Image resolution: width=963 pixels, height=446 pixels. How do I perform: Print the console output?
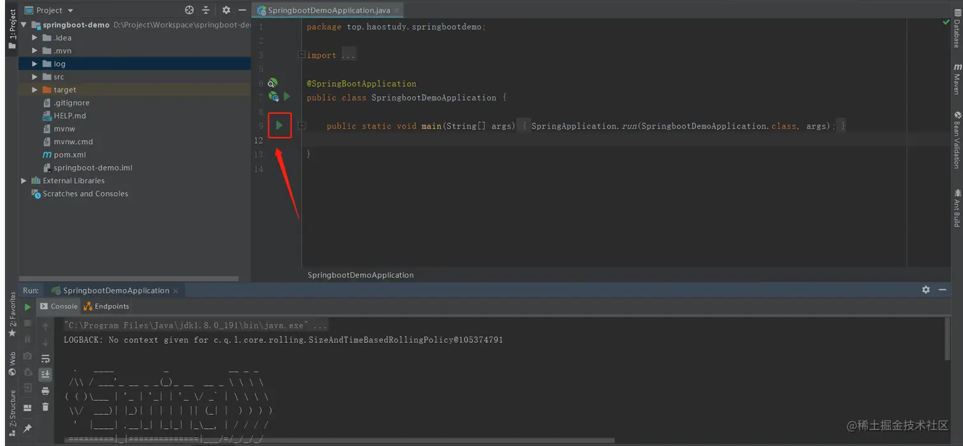[x=45, y=391]
